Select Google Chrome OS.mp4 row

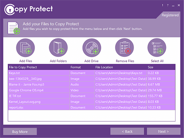(x=91, y=90)
